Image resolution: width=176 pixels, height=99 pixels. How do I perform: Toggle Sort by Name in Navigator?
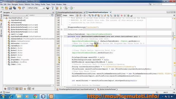(29, 89)
